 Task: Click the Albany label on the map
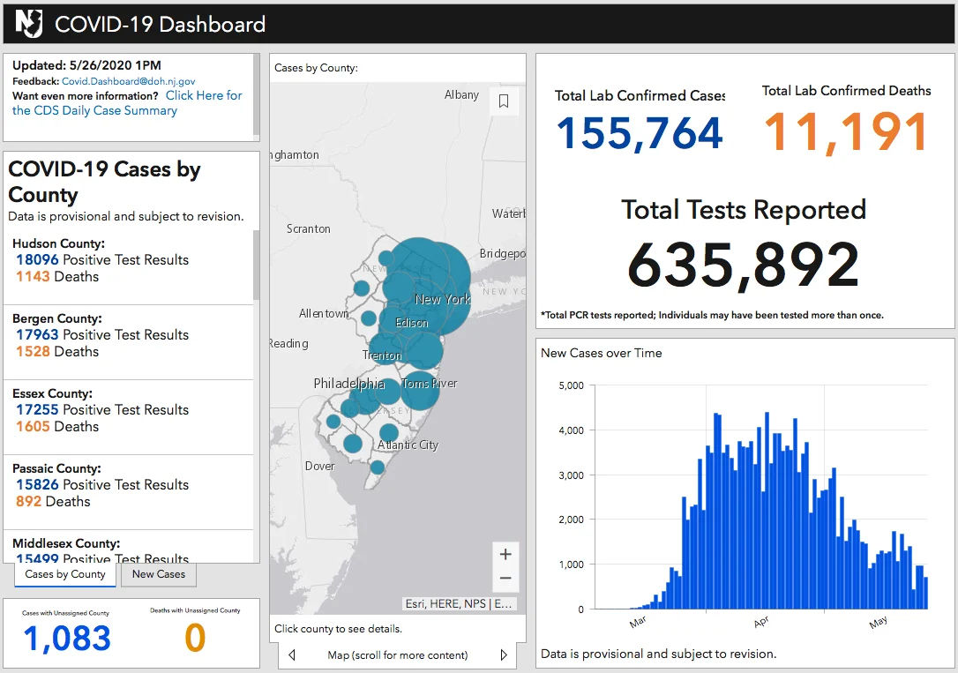click(462, 94)
